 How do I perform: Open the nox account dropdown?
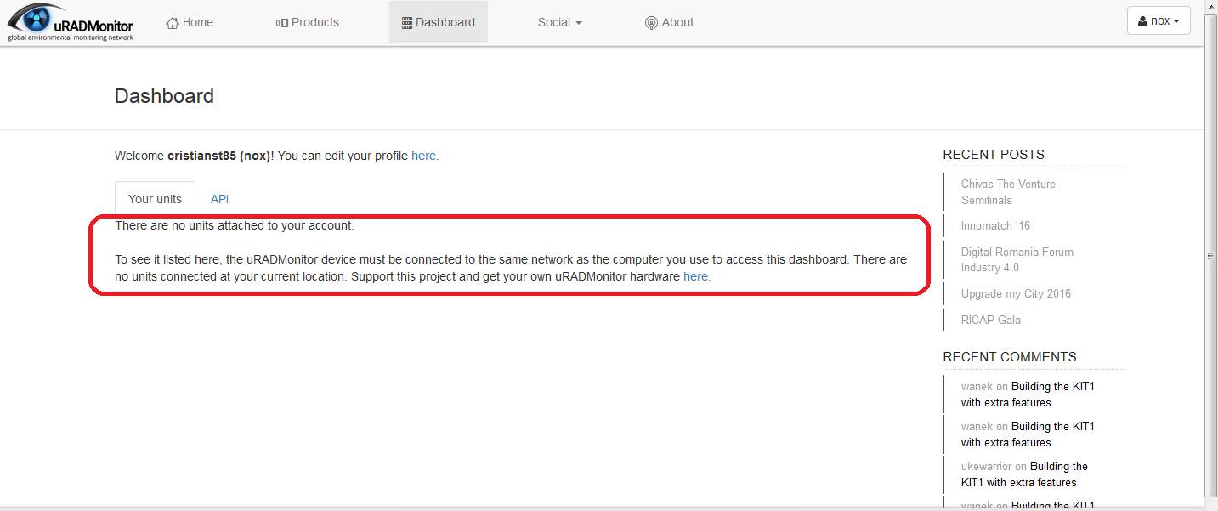point(1159,21)
